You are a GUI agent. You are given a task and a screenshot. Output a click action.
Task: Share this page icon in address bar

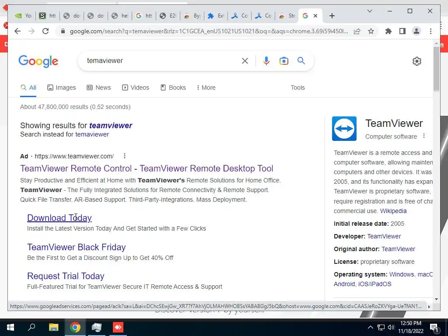click(357, 31)
